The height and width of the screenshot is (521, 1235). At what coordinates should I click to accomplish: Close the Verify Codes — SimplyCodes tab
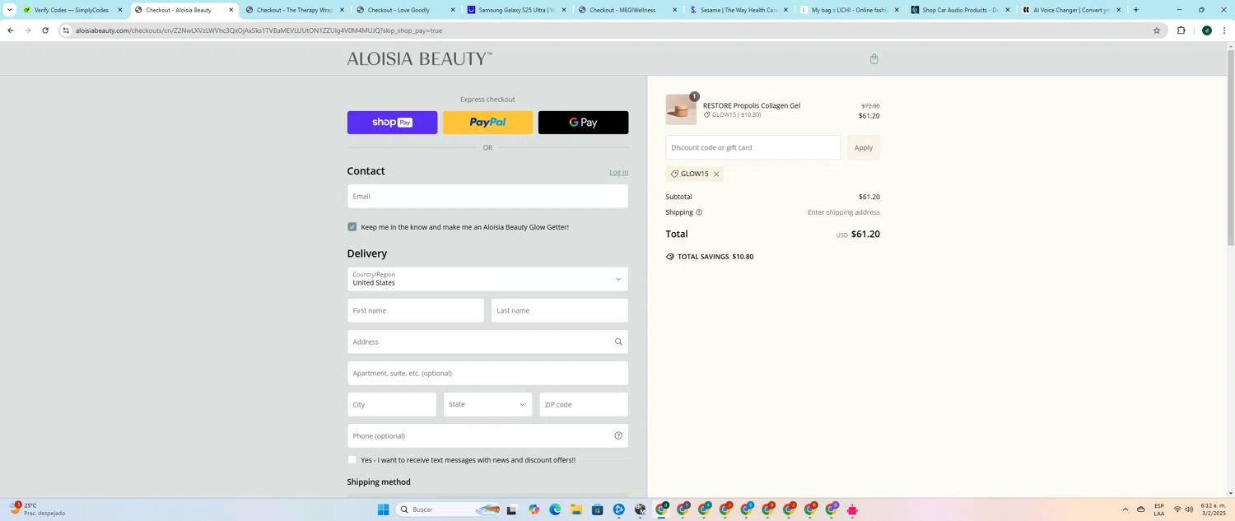(x=119, y=10)
